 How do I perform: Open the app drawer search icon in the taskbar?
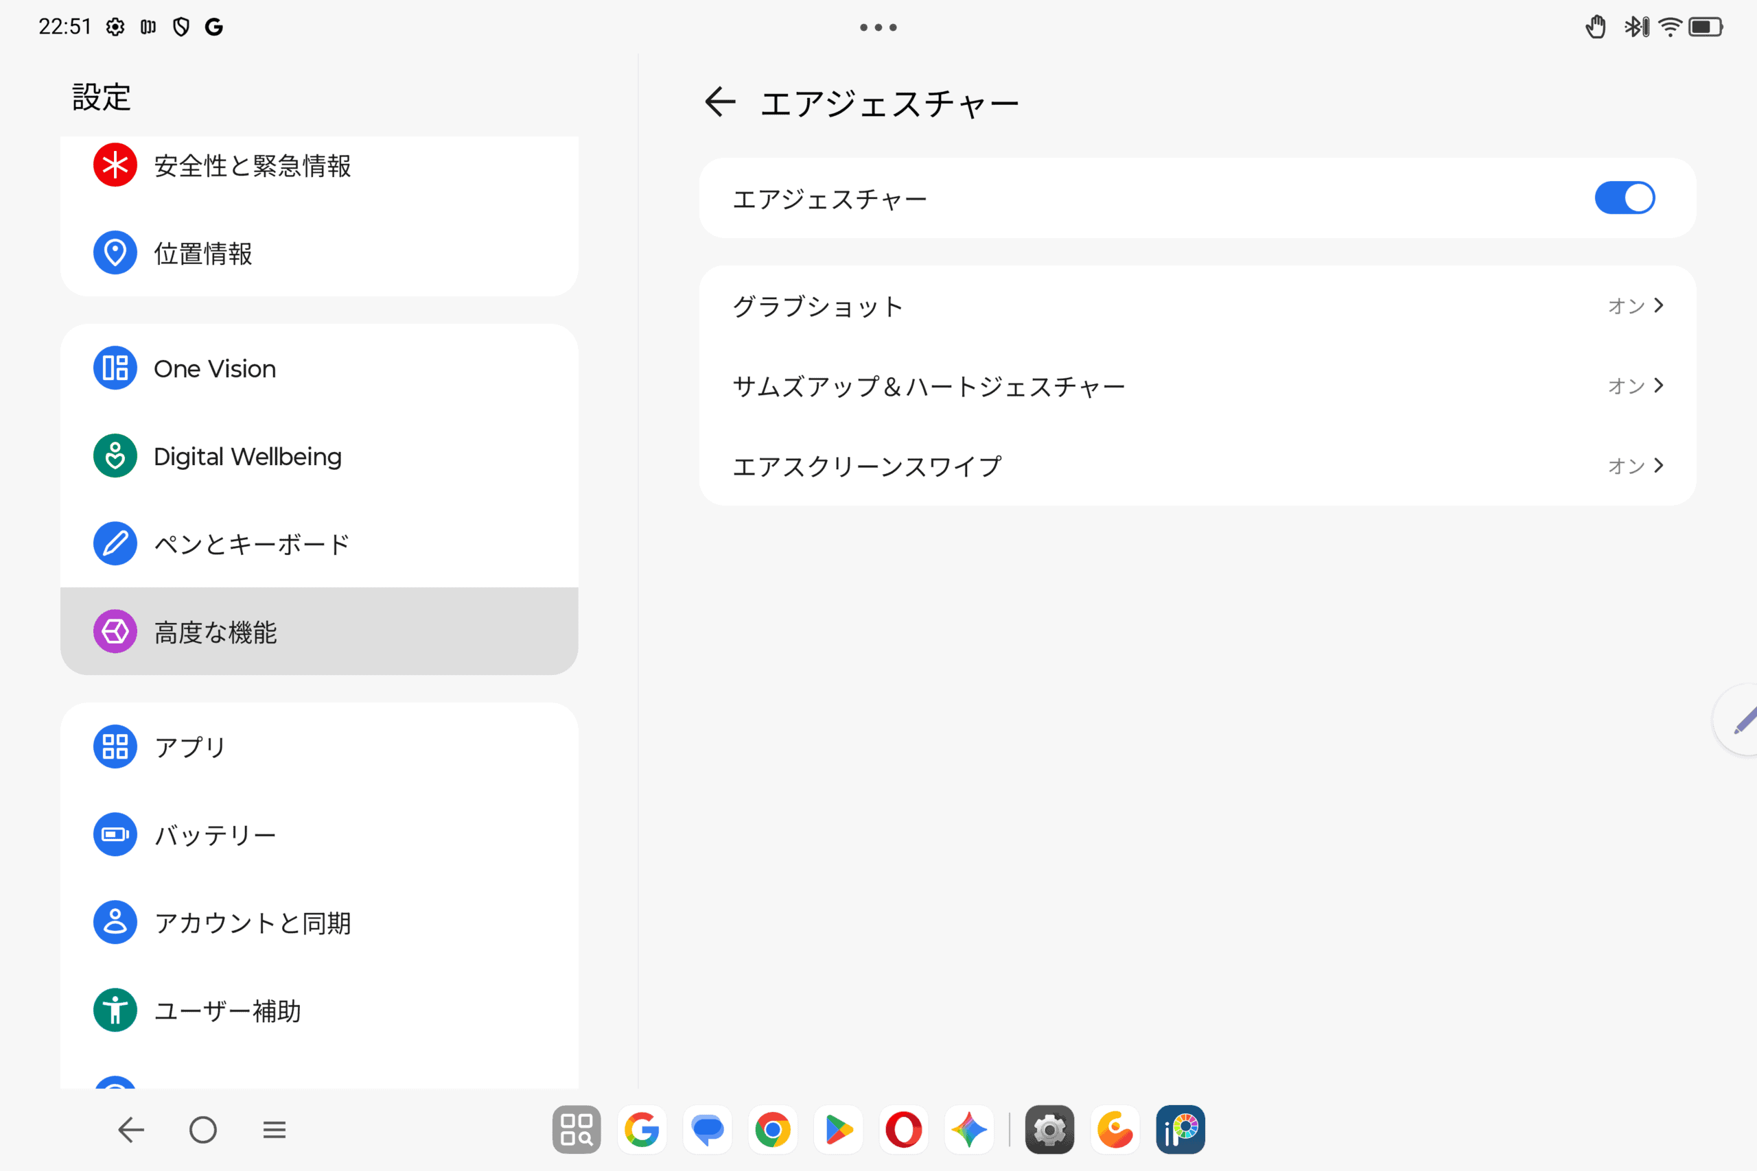click(x=577, y=1129)
